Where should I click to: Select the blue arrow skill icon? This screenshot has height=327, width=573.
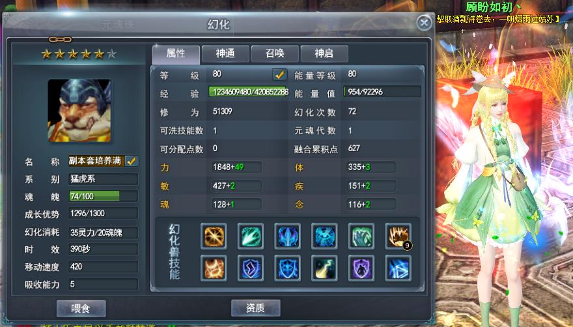pos(398,268)
